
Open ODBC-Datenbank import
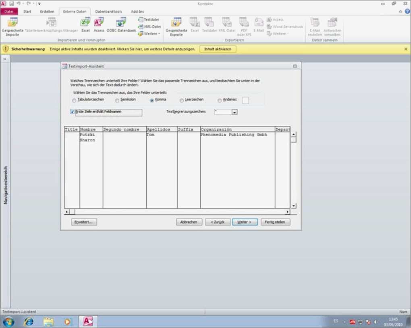[121, 25]
